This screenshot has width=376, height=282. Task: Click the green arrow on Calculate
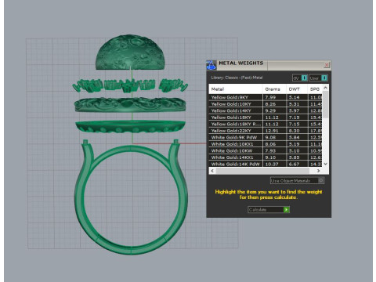pos(287,209)
